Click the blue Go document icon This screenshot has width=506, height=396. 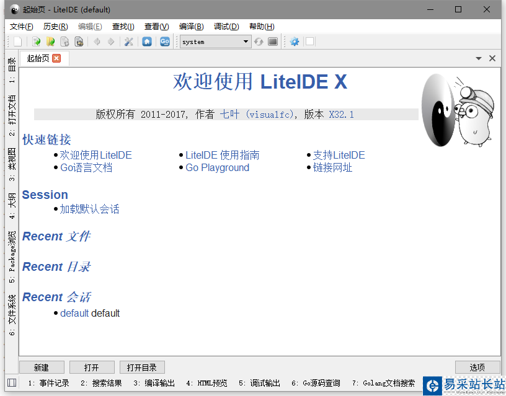pyautogui.click(x=165, y=42)
